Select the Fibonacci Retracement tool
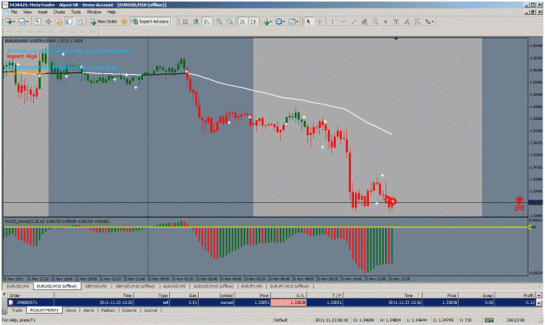The width and height of the screenshot is (545, 325). point(375,22)
